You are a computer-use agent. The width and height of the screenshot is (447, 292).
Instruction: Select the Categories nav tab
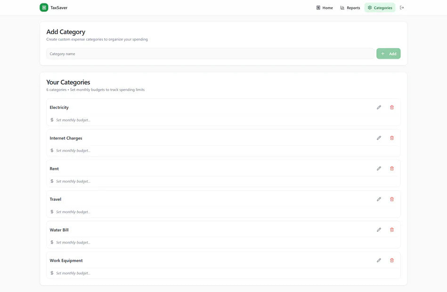point(380,8)
